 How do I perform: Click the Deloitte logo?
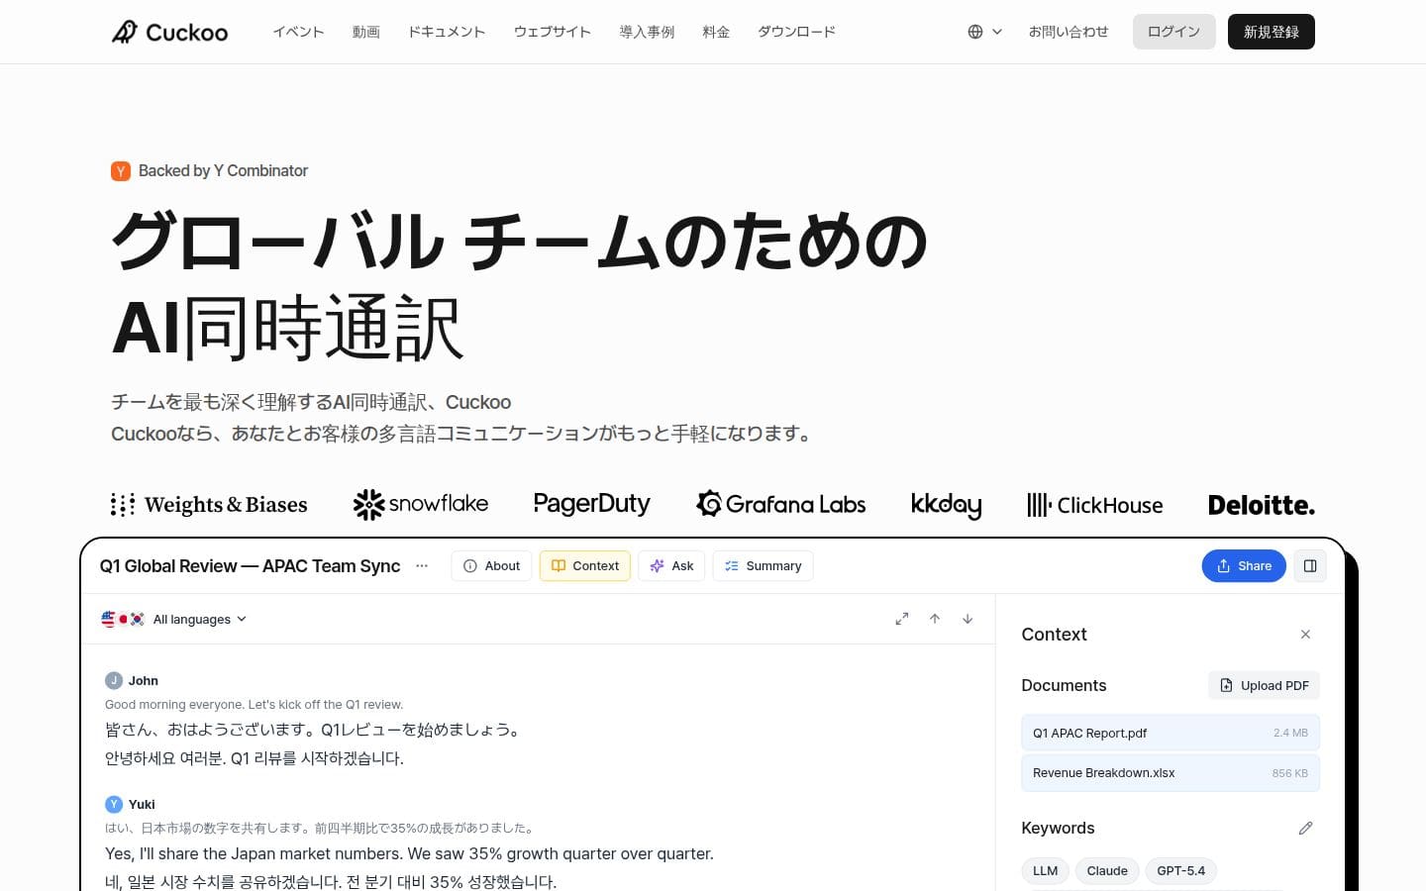[x=1262, y=505]
